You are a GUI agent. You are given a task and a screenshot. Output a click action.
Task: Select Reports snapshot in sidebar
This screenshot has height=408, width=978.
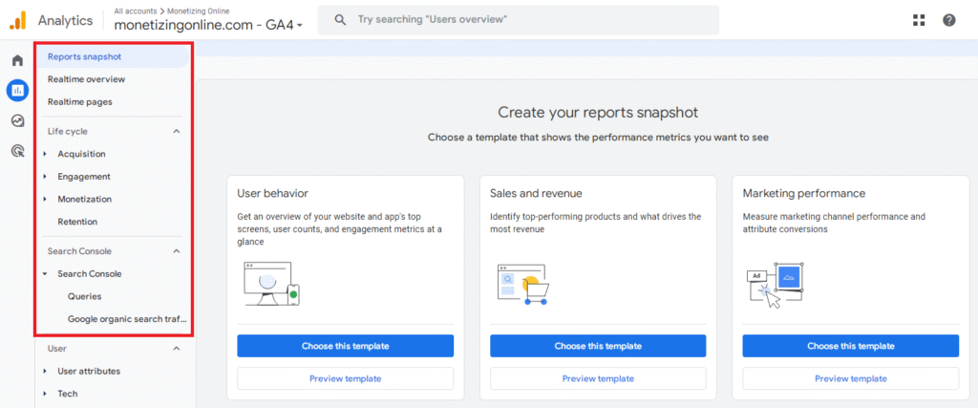[x=114, y=56]
